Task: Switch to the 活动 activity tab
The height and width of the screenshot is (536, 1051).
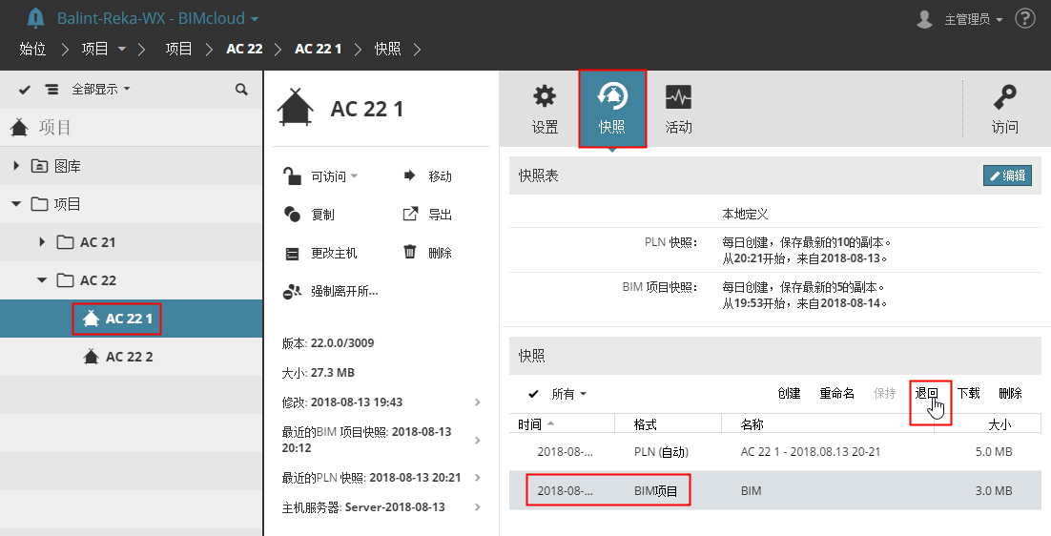Action: [x=678, y=109]
